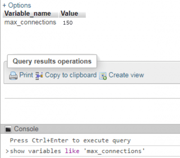Place cursor on 'max_connections' in console query

click(x=114, y=151)
